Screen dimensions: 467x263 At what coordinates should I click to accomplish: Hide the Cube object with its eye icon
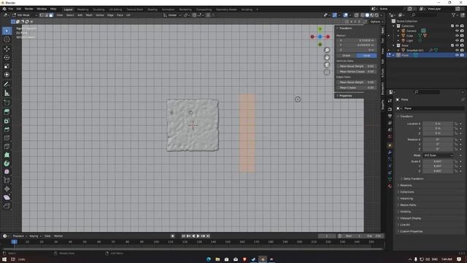click(457, 36)
